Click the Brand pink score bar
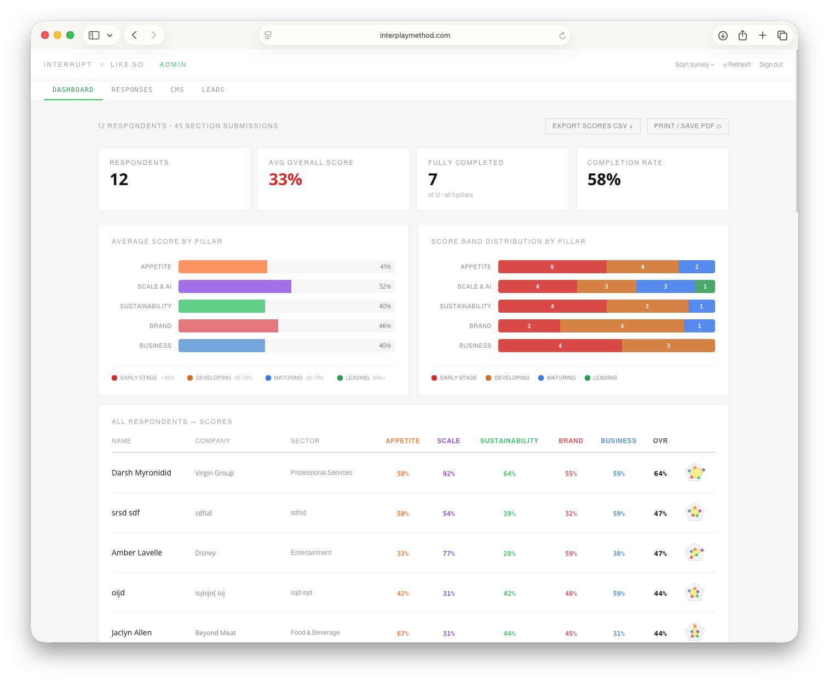This screenshot has width=829, height=683. click(228, 326)
